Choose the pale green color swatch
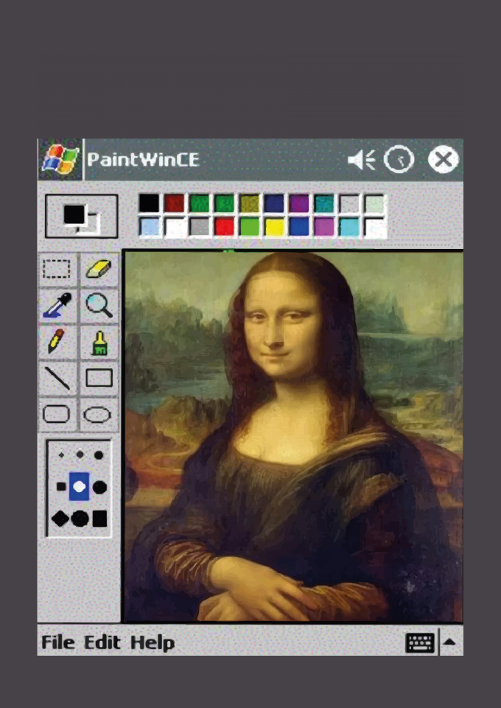This screenshot has width=501, height=708. pyautogui.click(x=374, y=203)
